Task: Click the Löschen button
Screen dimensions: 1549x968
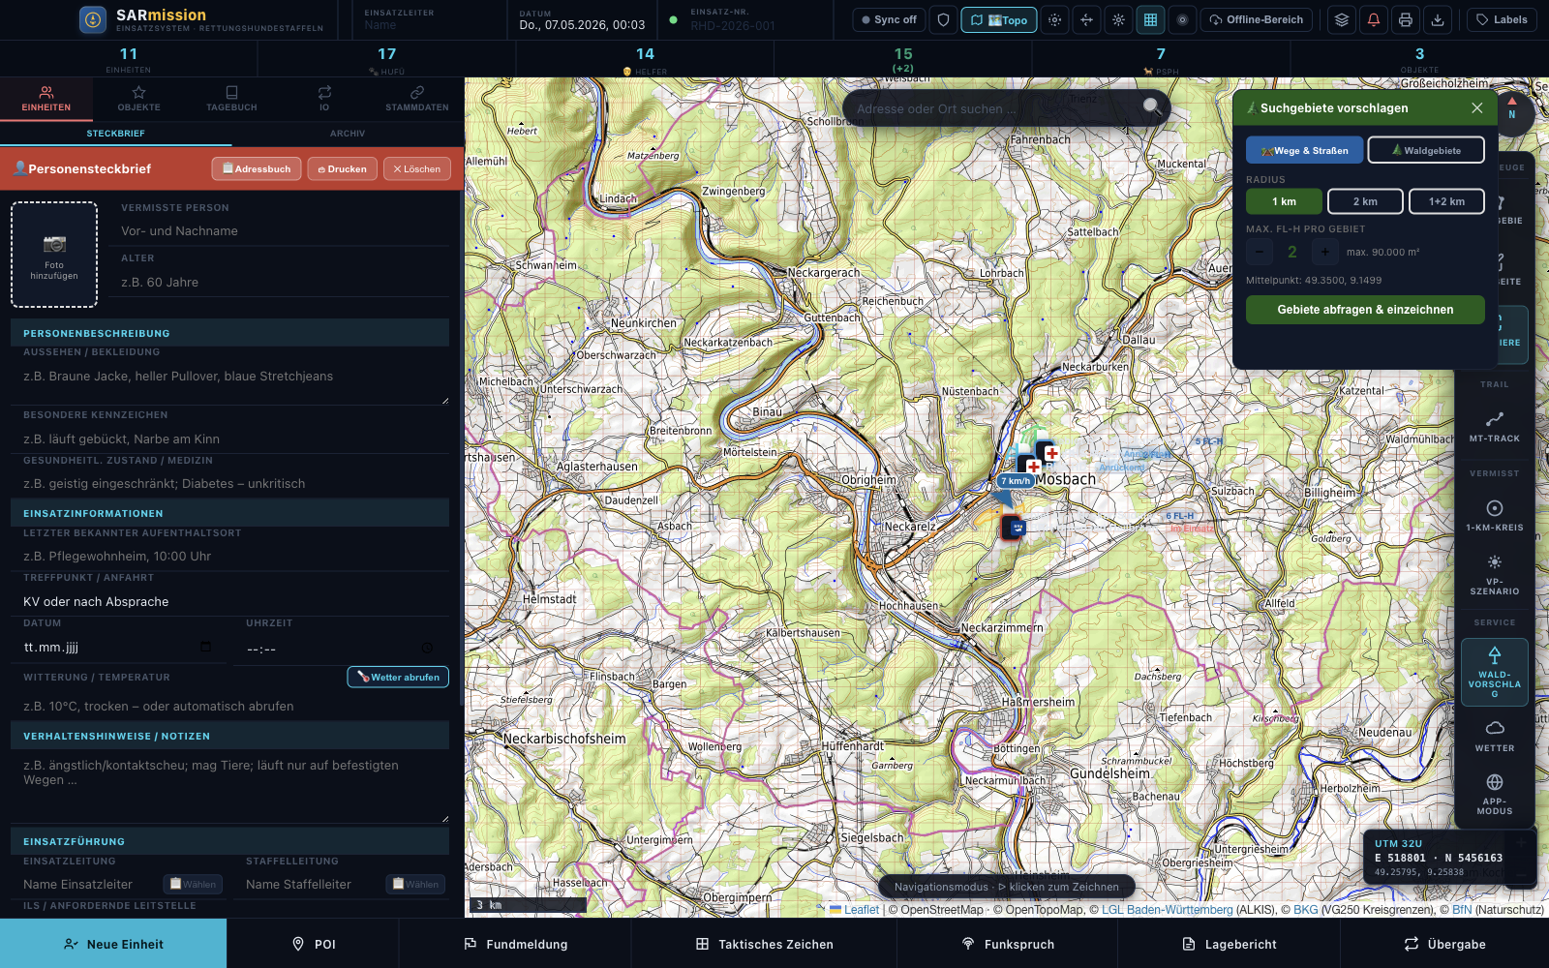Action: coord(417,169)
